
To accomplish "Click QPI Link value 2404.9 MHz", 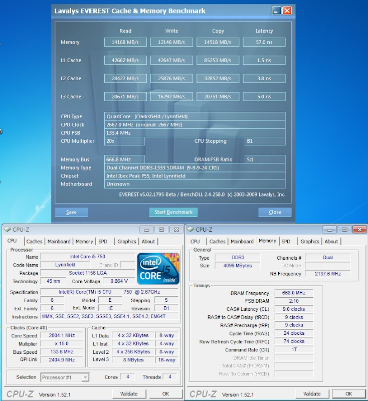I will [62, 360].
